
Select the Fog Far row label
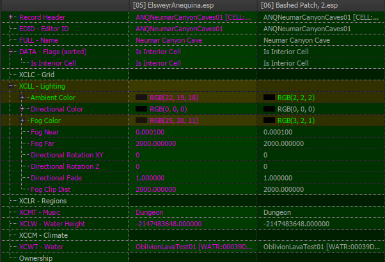[x=42, y=143]
